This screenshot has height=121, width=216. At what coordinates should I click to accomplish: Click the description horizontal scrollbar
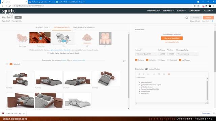(x=171, y=103)
